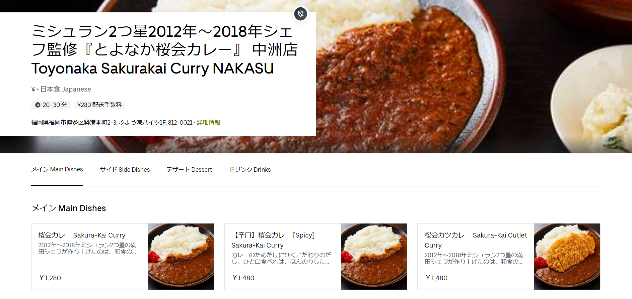Select the メイン Main Dishes tab
632x299 pixels.
(57, 169)
